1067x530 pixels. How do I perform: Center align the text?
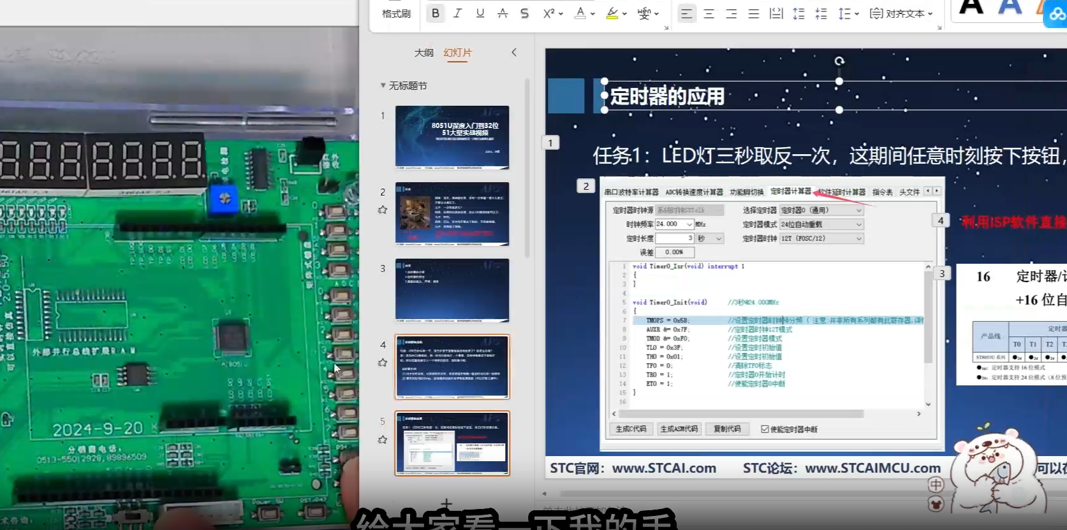pos(709,13)
